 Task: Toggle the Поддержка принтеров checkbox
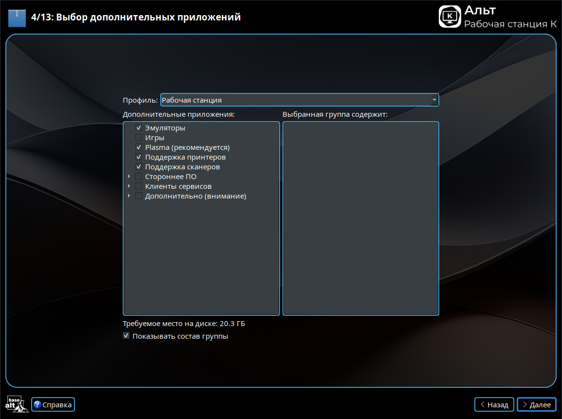click(x=139, y=157)
